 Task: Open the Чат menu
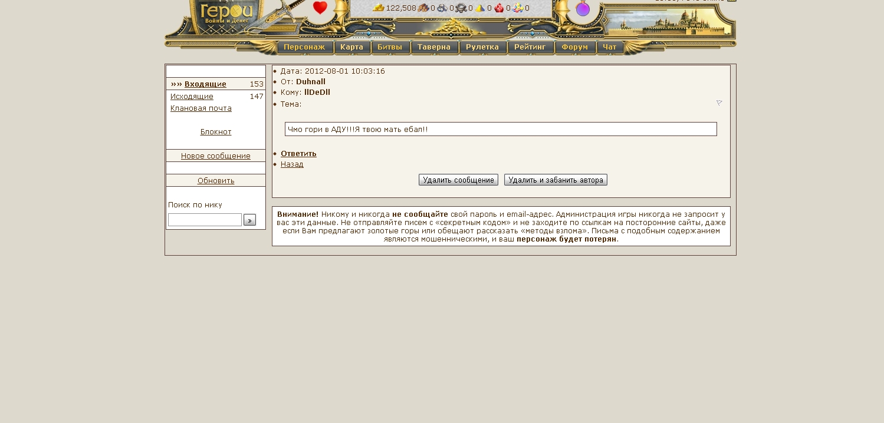(x=610, y=47)
